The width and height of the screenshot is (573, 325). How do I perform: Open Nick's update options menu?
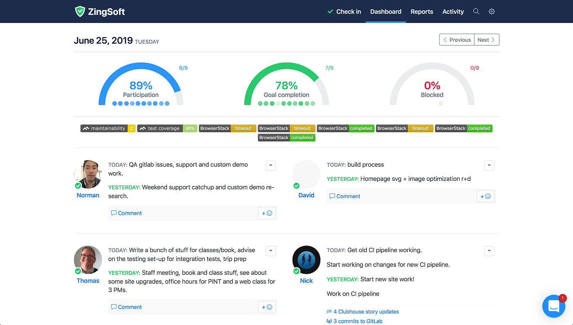pos(489,251)
